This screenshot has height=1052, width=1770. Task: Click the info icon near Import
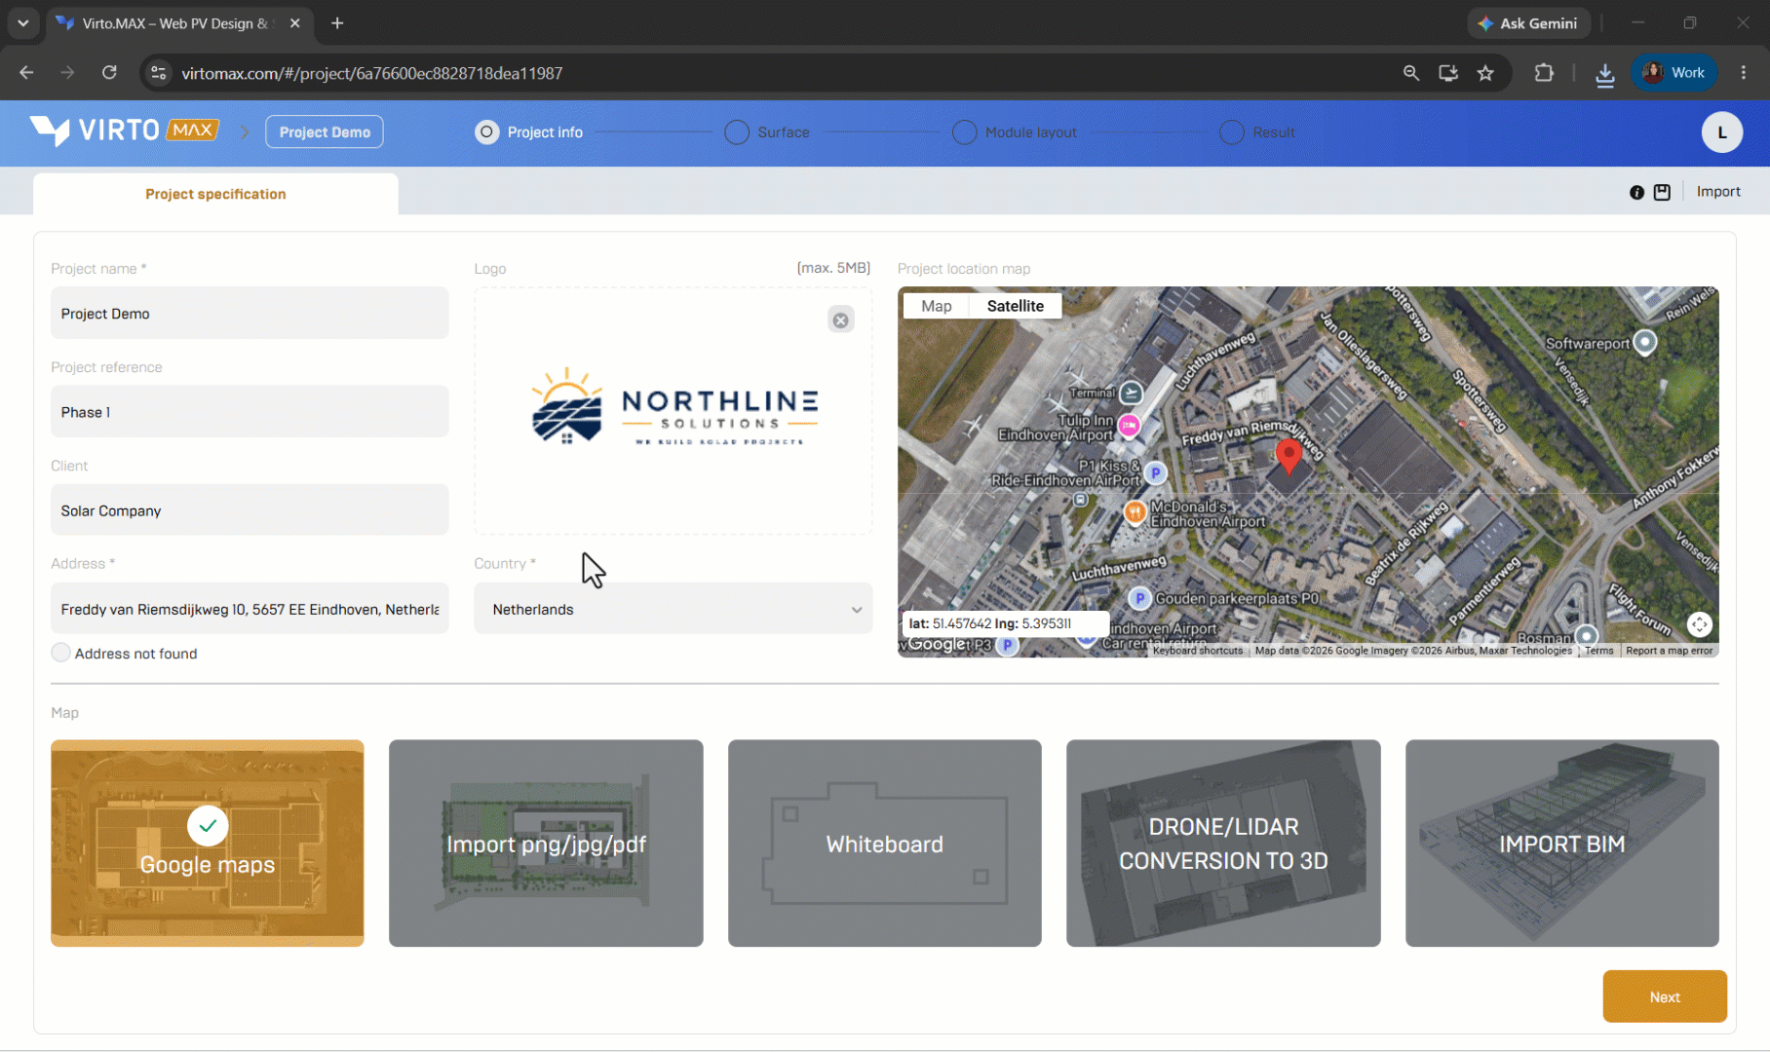1636,193
